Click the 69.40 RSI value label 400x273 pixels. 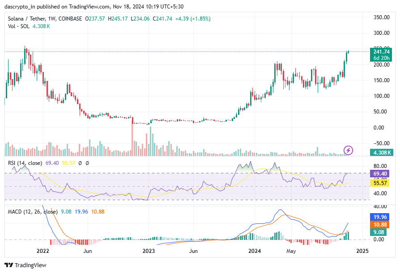pos(379,173)
